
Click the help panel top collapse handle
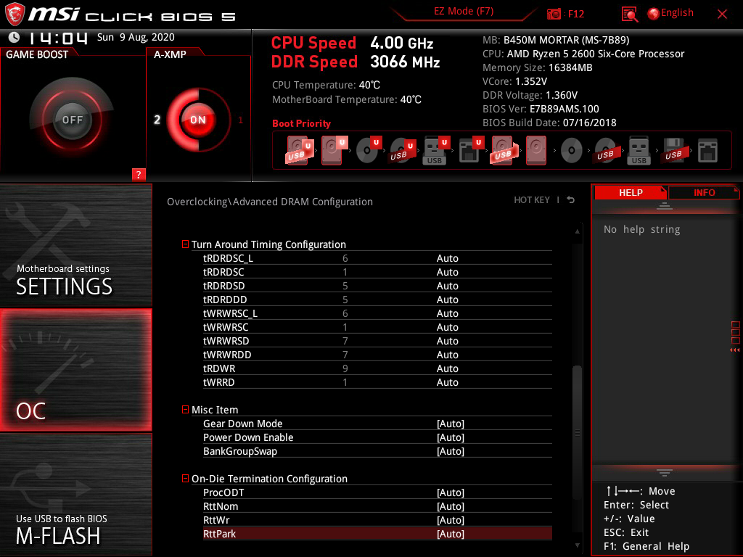coord(665,205)
